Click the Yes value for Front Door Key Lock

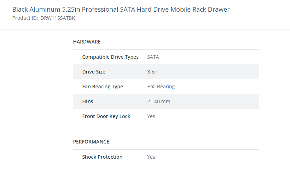pos(151,116)
